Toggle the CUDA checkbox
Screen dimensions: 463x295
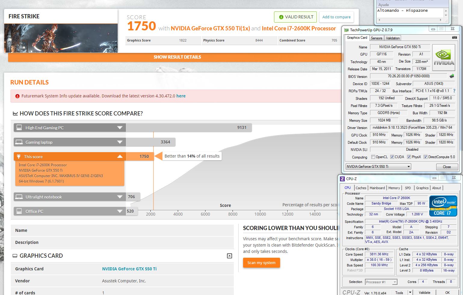[x=392, y=157]
